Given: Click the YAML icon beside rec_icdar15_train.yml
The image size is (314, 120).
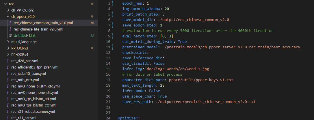Looking at the screenshot, I should [8, 73].
